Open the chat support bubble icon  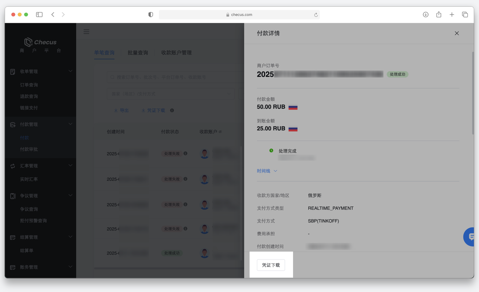tap(471, 236)
